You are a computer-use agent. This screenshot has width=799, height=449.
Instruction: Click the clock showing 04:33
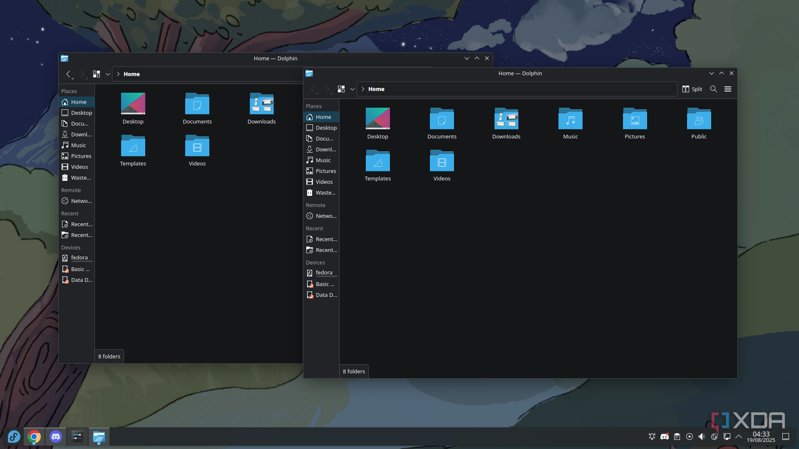click(x=761, y=437)
